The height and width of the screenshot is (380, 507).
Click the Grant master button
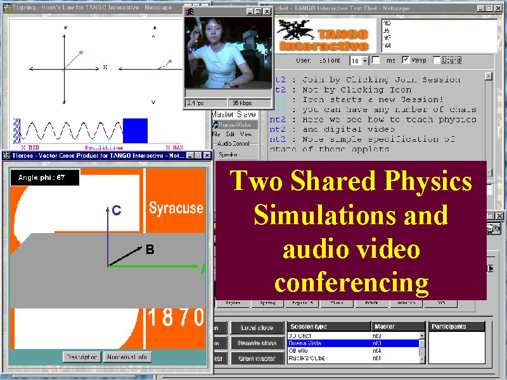(x=257, y=358)
